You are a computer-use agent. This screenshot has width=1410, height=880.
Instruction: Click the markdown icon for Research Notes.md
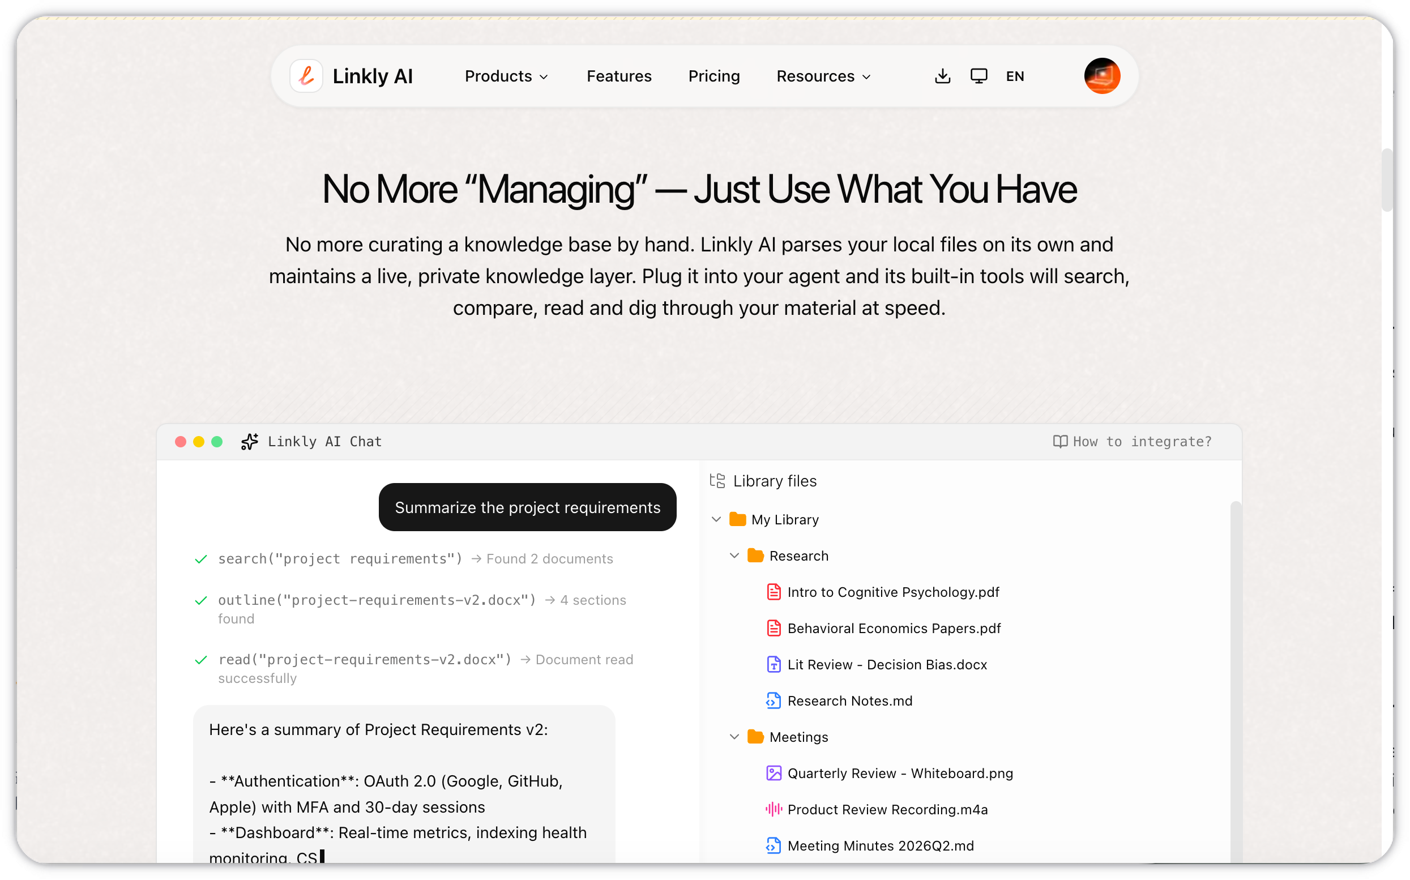pyautogui.click(x=774, y=700)
